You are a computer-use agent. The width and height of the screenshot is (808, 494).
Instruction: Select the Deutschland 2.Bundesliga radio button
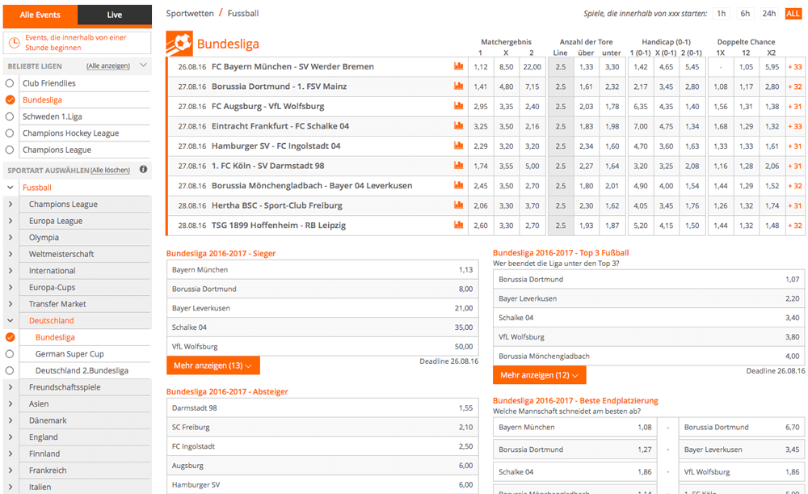9,370
